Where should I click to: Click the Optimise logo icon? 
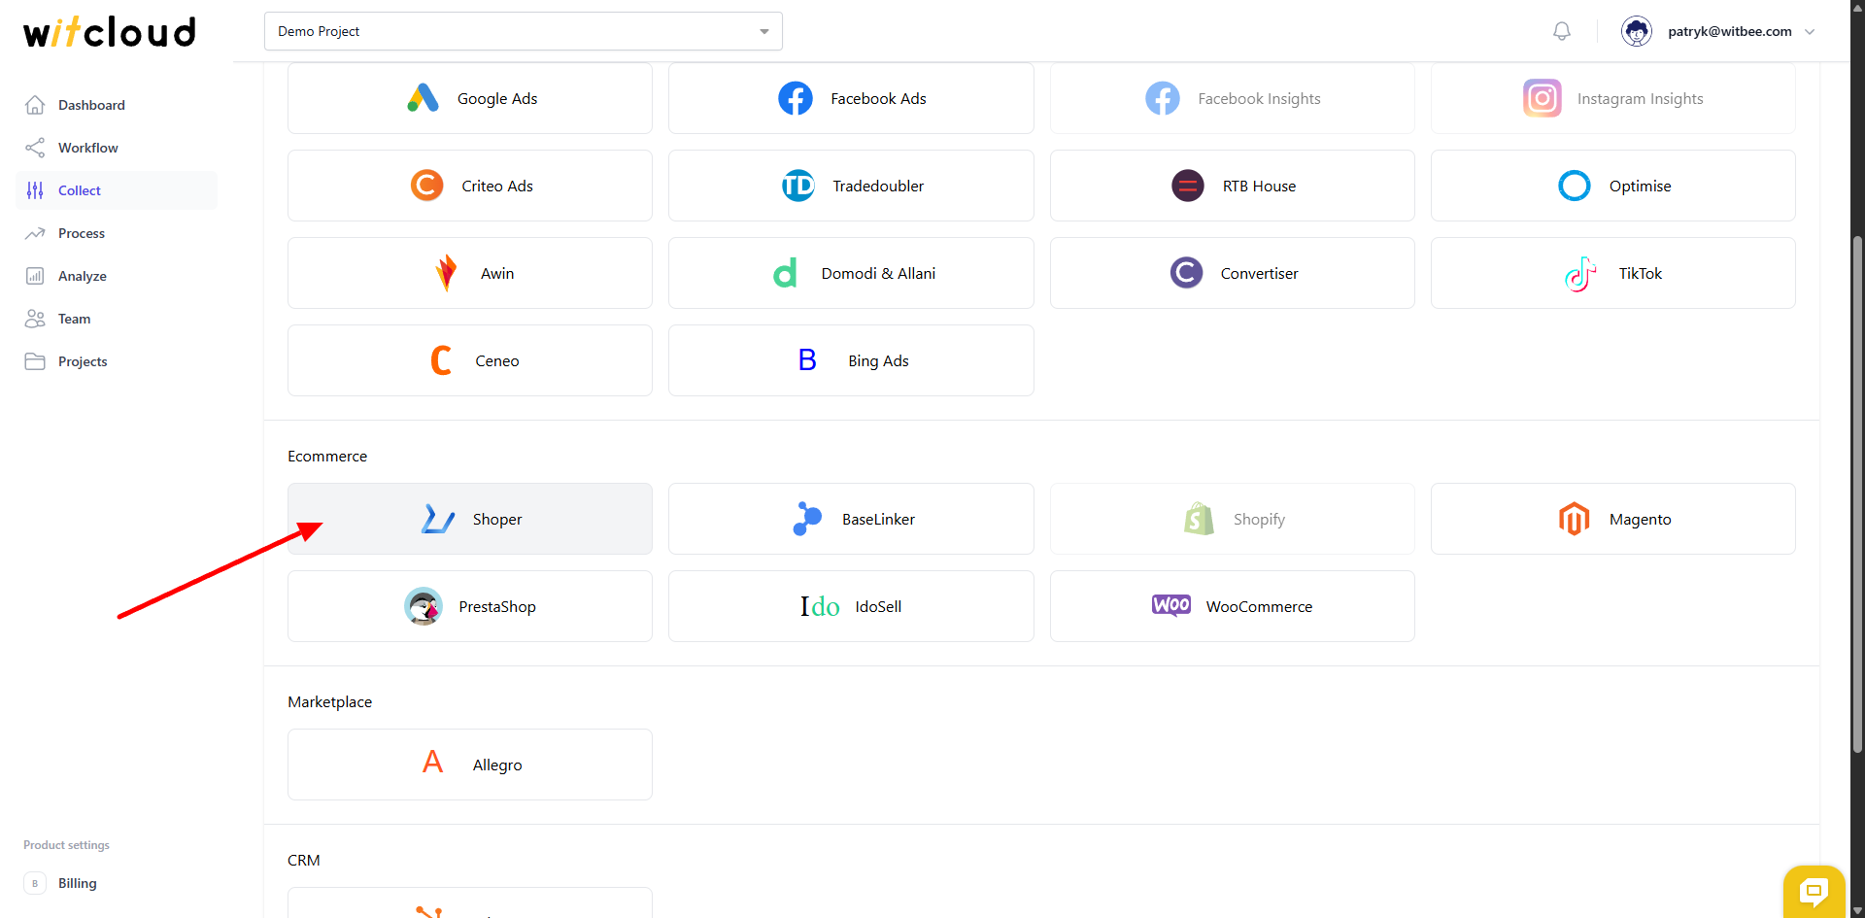click(1575, 186)
